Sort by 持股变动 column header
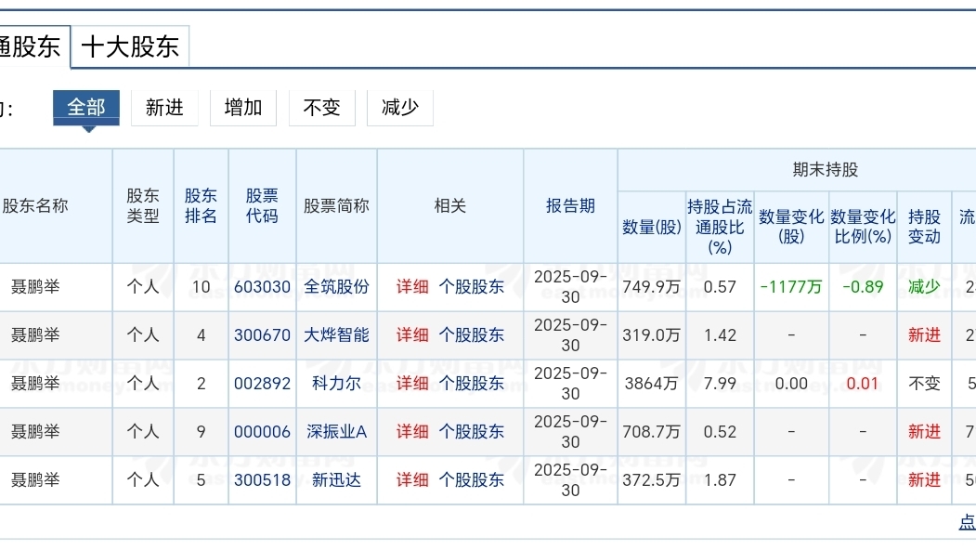976x550 pixels. point(924,228)
